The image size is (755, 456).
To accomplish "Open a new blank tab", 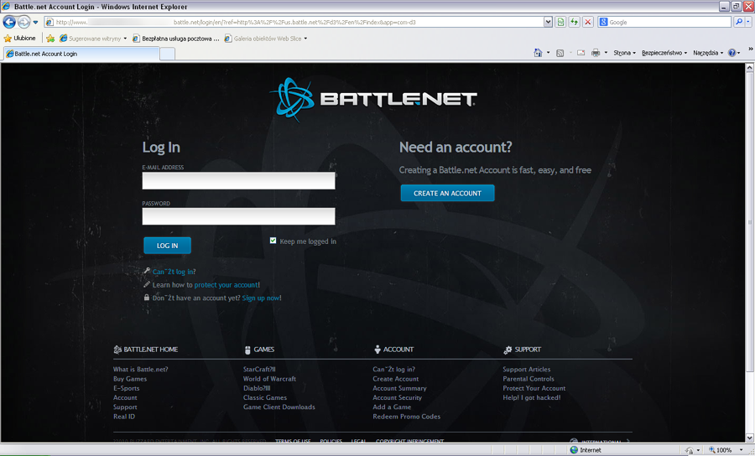I will (167, 54).
